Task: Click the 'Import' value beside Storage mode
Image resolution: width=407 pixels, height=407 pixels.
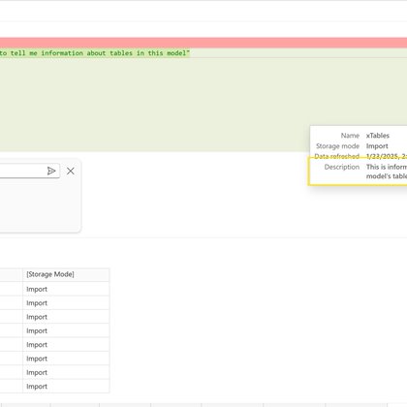Action: [377, 146]
